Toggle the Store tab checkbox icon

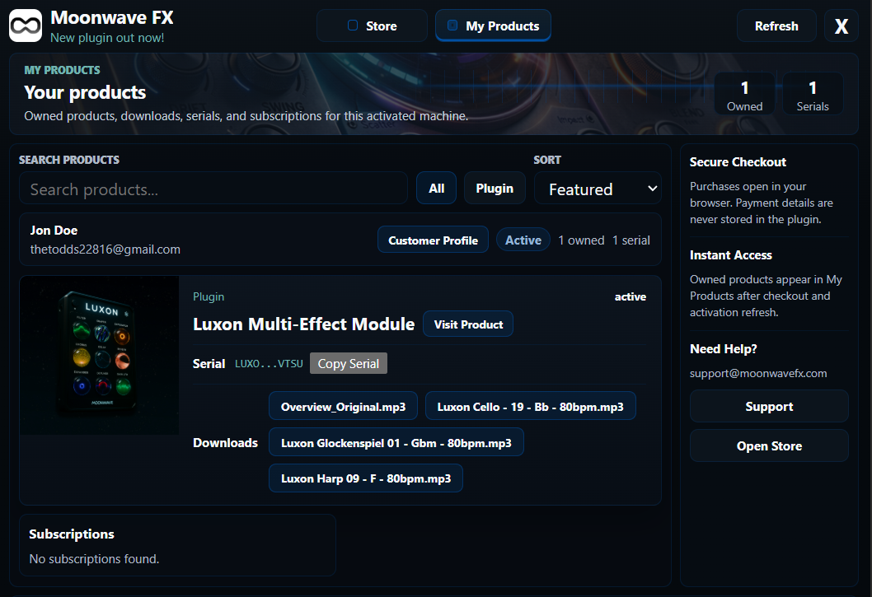[353, 25]
